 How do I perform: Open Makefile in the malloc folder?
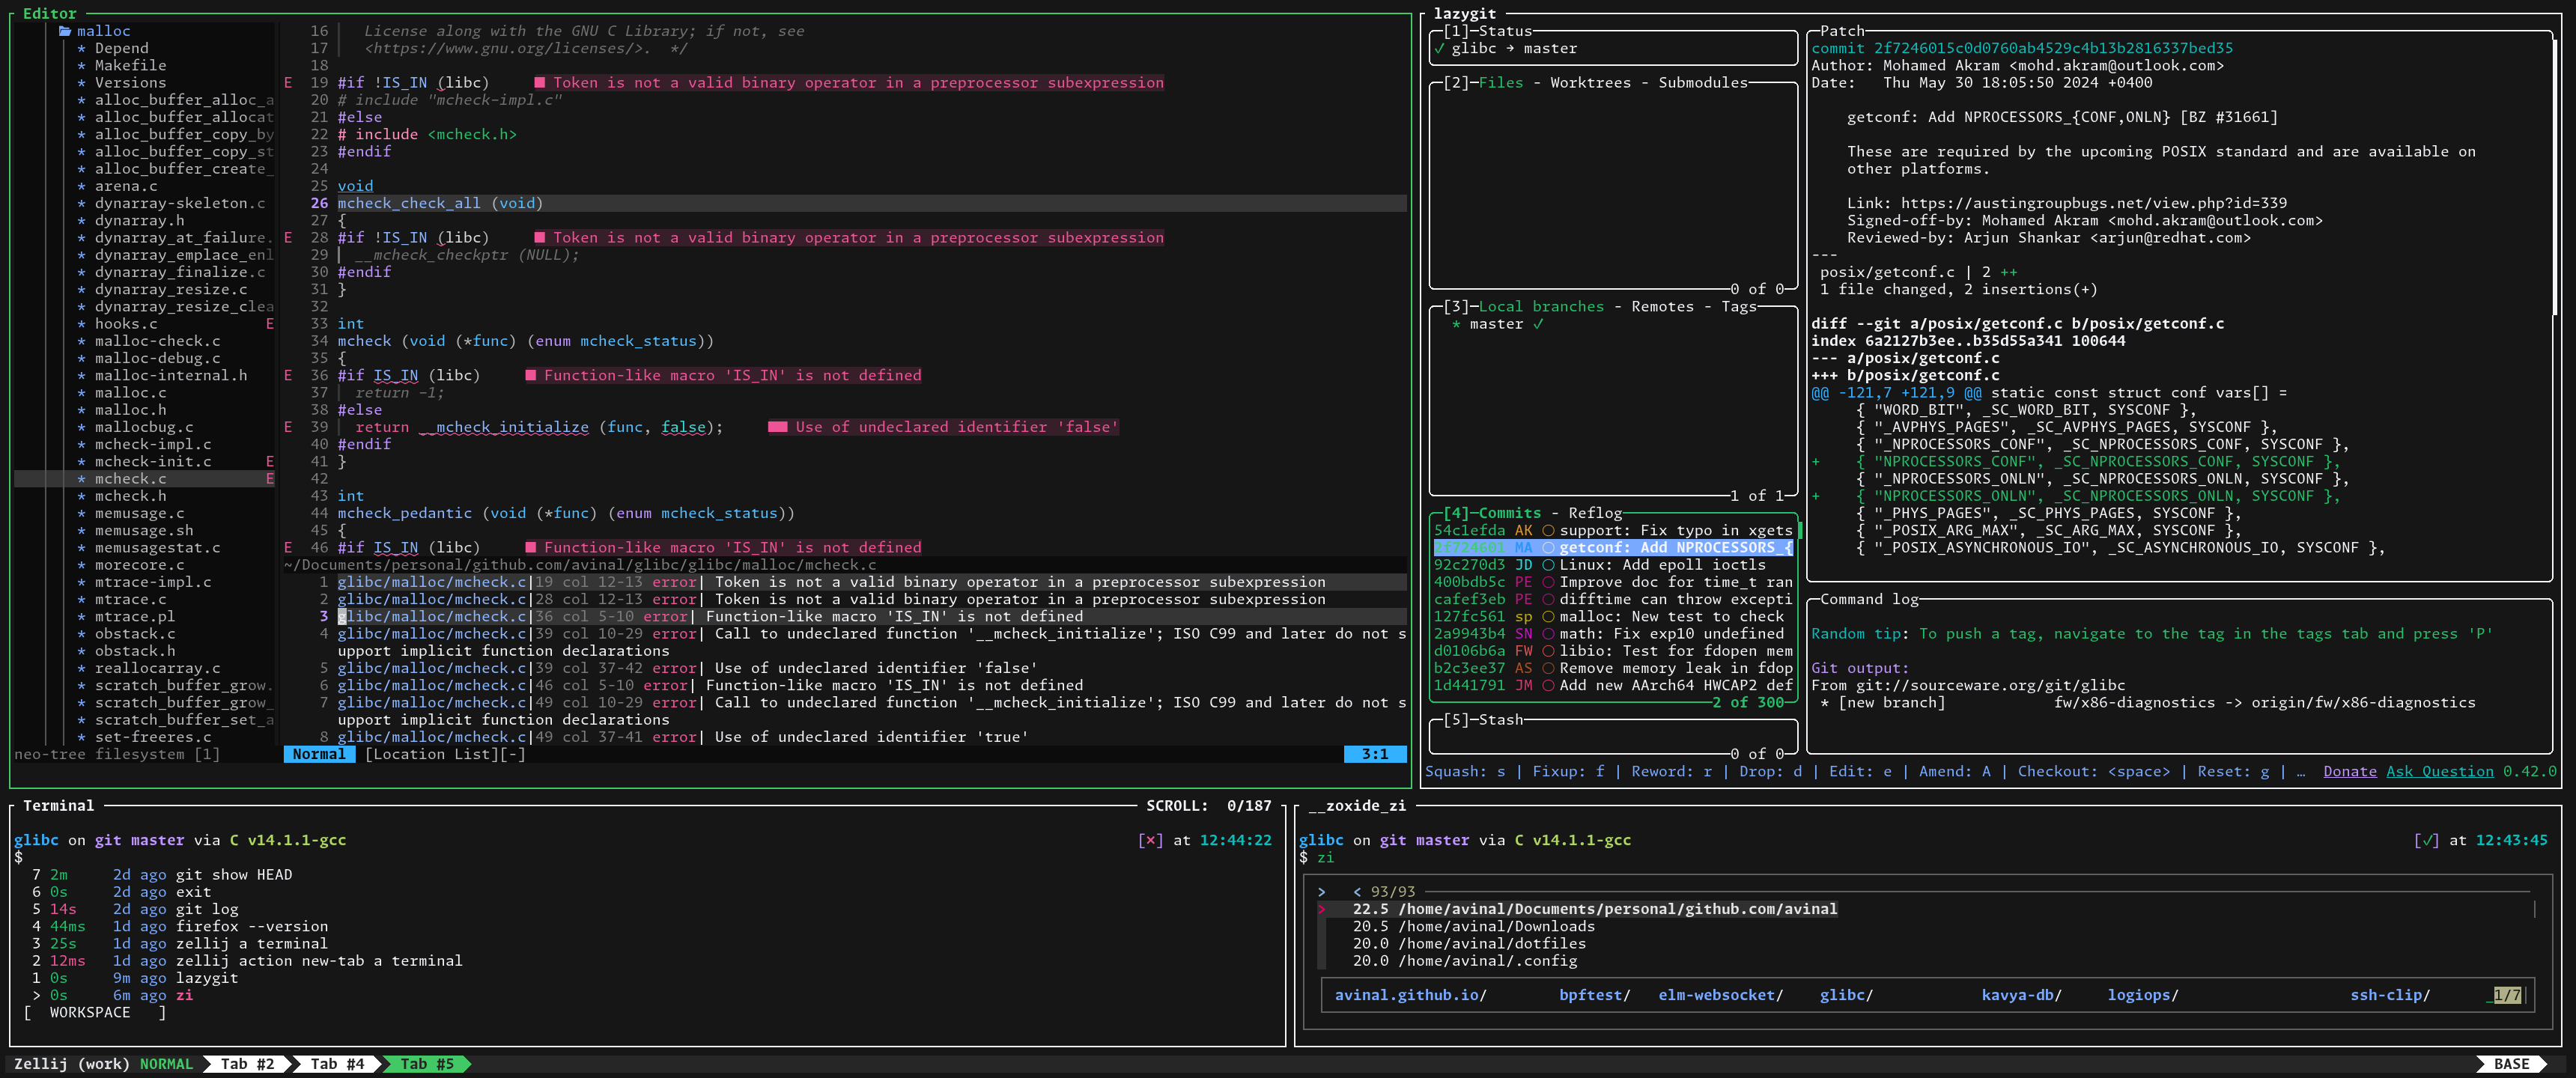[x=130, y=65]
